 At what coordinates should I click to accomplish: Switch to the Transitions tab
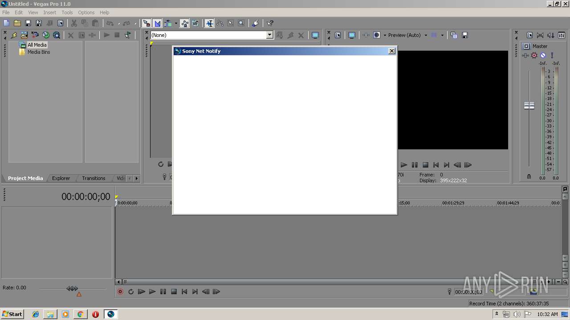click(x=94, y=178)
